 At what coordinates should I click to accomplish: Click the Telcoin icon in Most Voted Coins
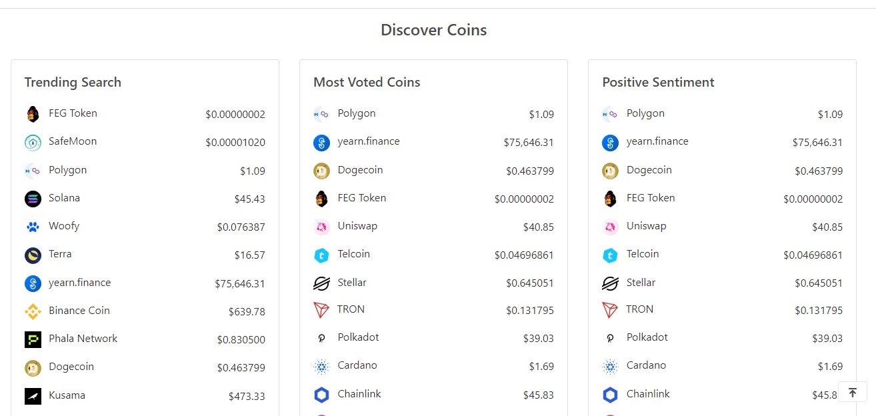click(321, 255)
